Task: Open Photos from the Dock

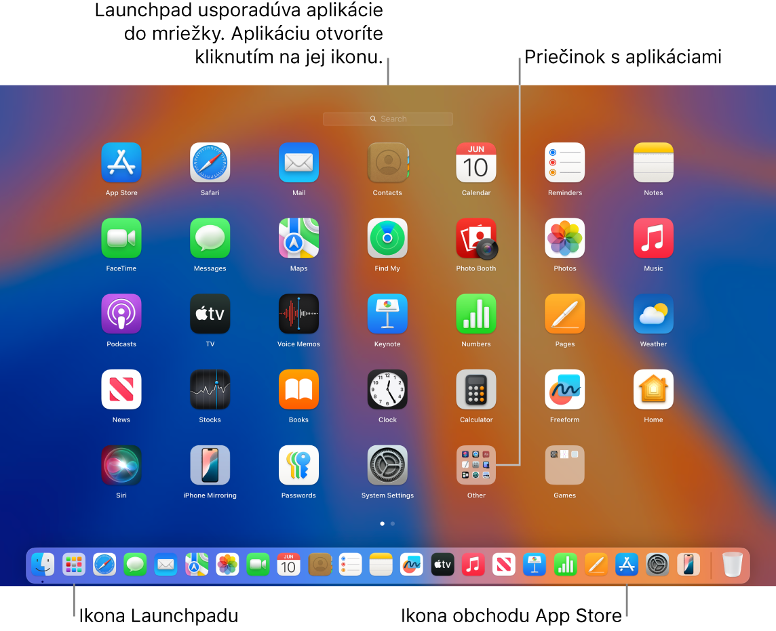Action: click(x=227, y=565)
